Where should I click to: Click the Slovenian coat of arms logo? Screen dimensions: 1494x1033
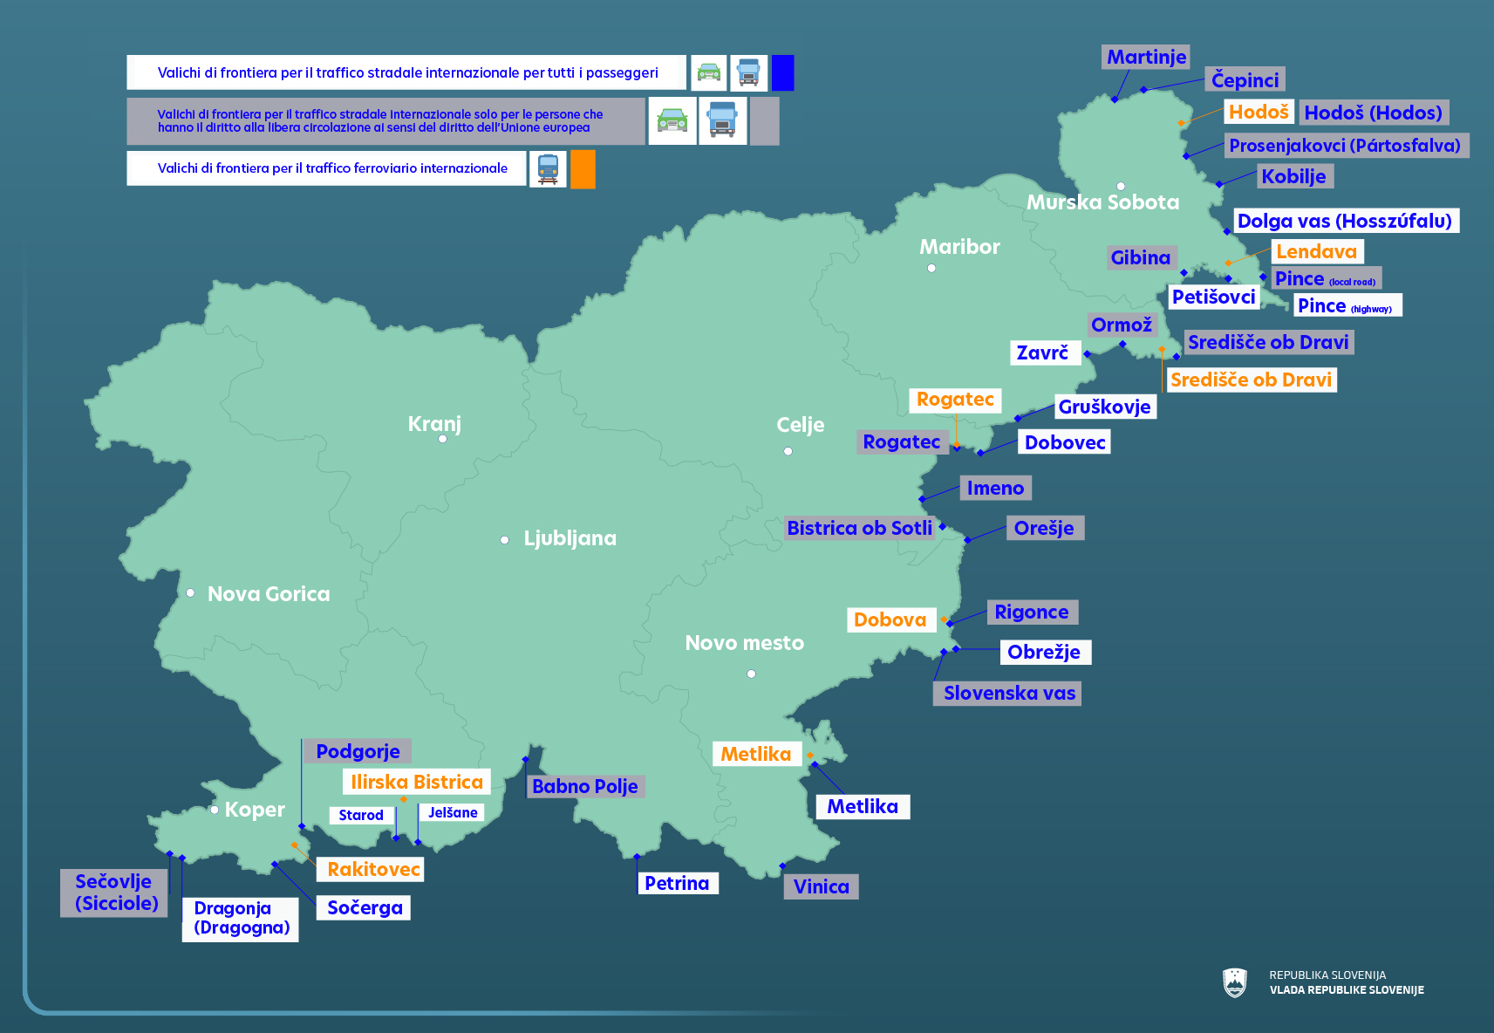coord(1235,982)
